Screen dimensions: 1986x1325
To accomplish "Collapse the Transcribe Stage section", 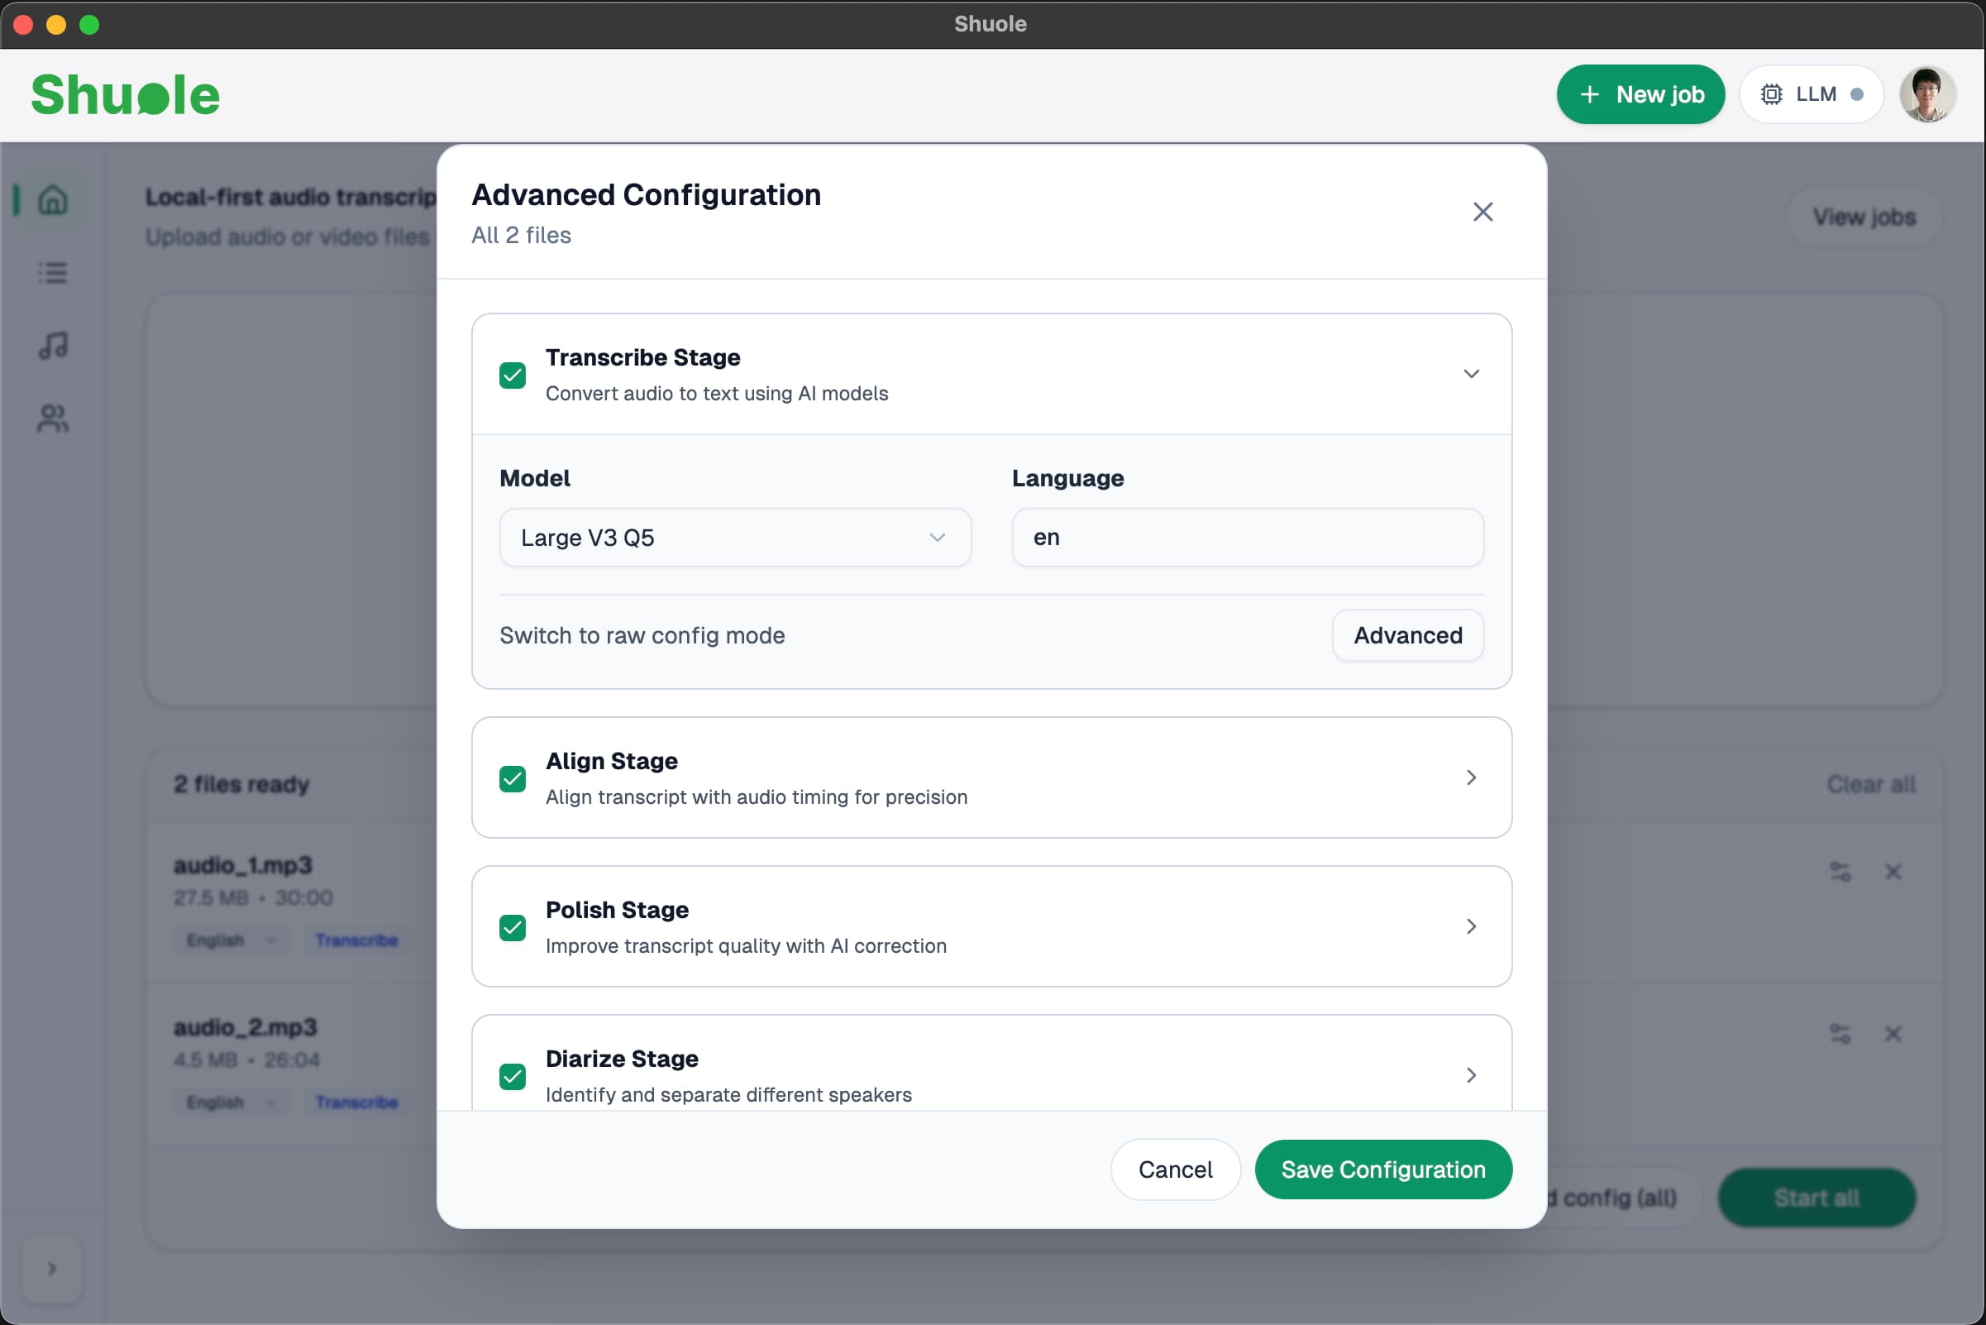I will [1470, 374].
